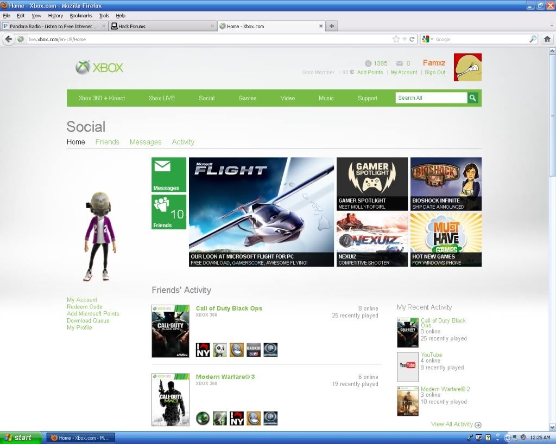Screen dimensions: 556x444
Task: Click the Download Queue link
Action: pyautogui.click(x=88, y=320)
